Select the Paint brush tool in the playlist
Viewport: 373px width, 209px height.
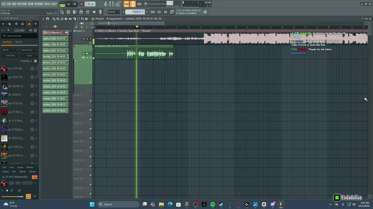point(58,19)
